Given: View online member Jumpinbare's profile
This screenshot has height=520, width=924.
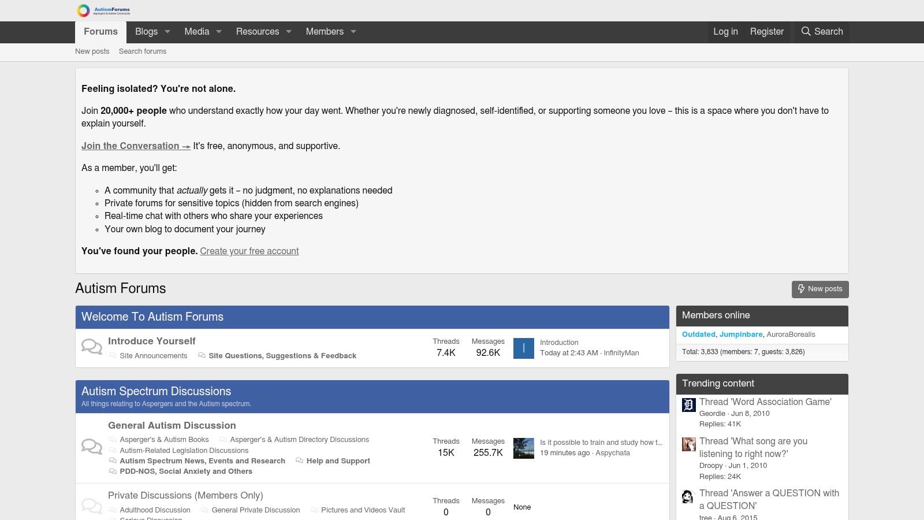Looking at the screenshot, I should click(x=741, y=335).
